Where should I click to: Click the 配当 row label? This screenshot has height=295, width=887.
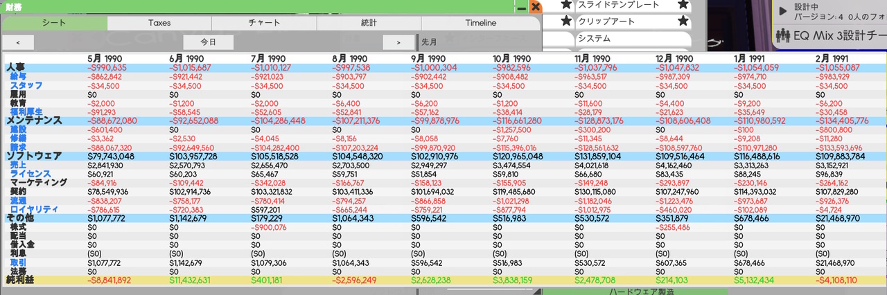click(x=18, y=235)
